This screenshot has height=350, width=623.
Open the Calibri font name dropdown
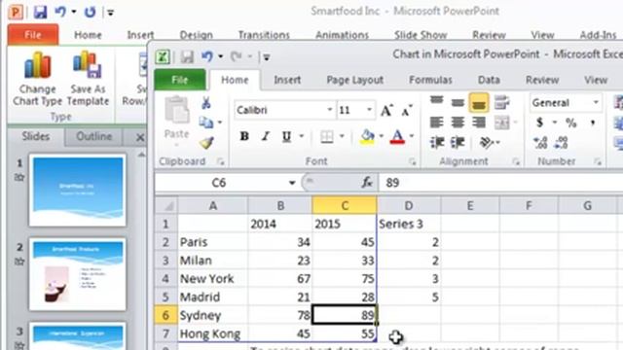pos(329,110)
